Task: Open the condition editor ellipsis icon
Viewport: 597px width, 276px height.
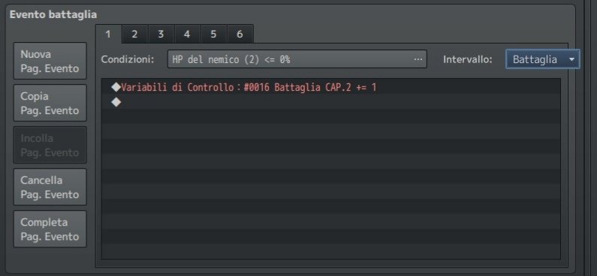Action: point(418,60)
